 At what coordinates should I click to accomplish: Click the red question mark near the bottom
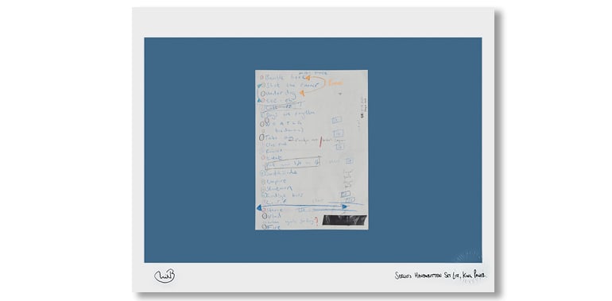pyautogui.click(x=316, y=221)
